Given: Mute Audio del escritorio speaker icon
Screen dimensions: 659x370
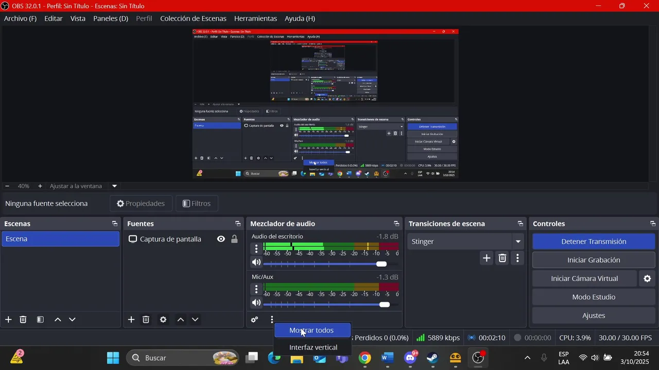Looking at the screenshot, I should (x=256, y=263).
